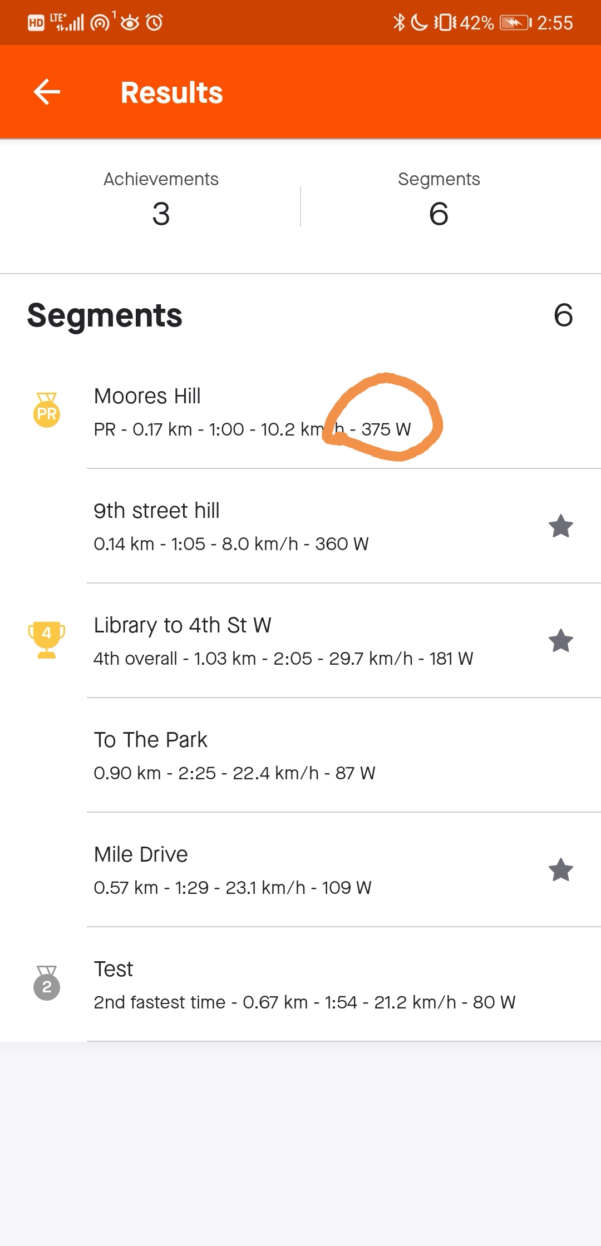Tap the 375 W power value

386,429
